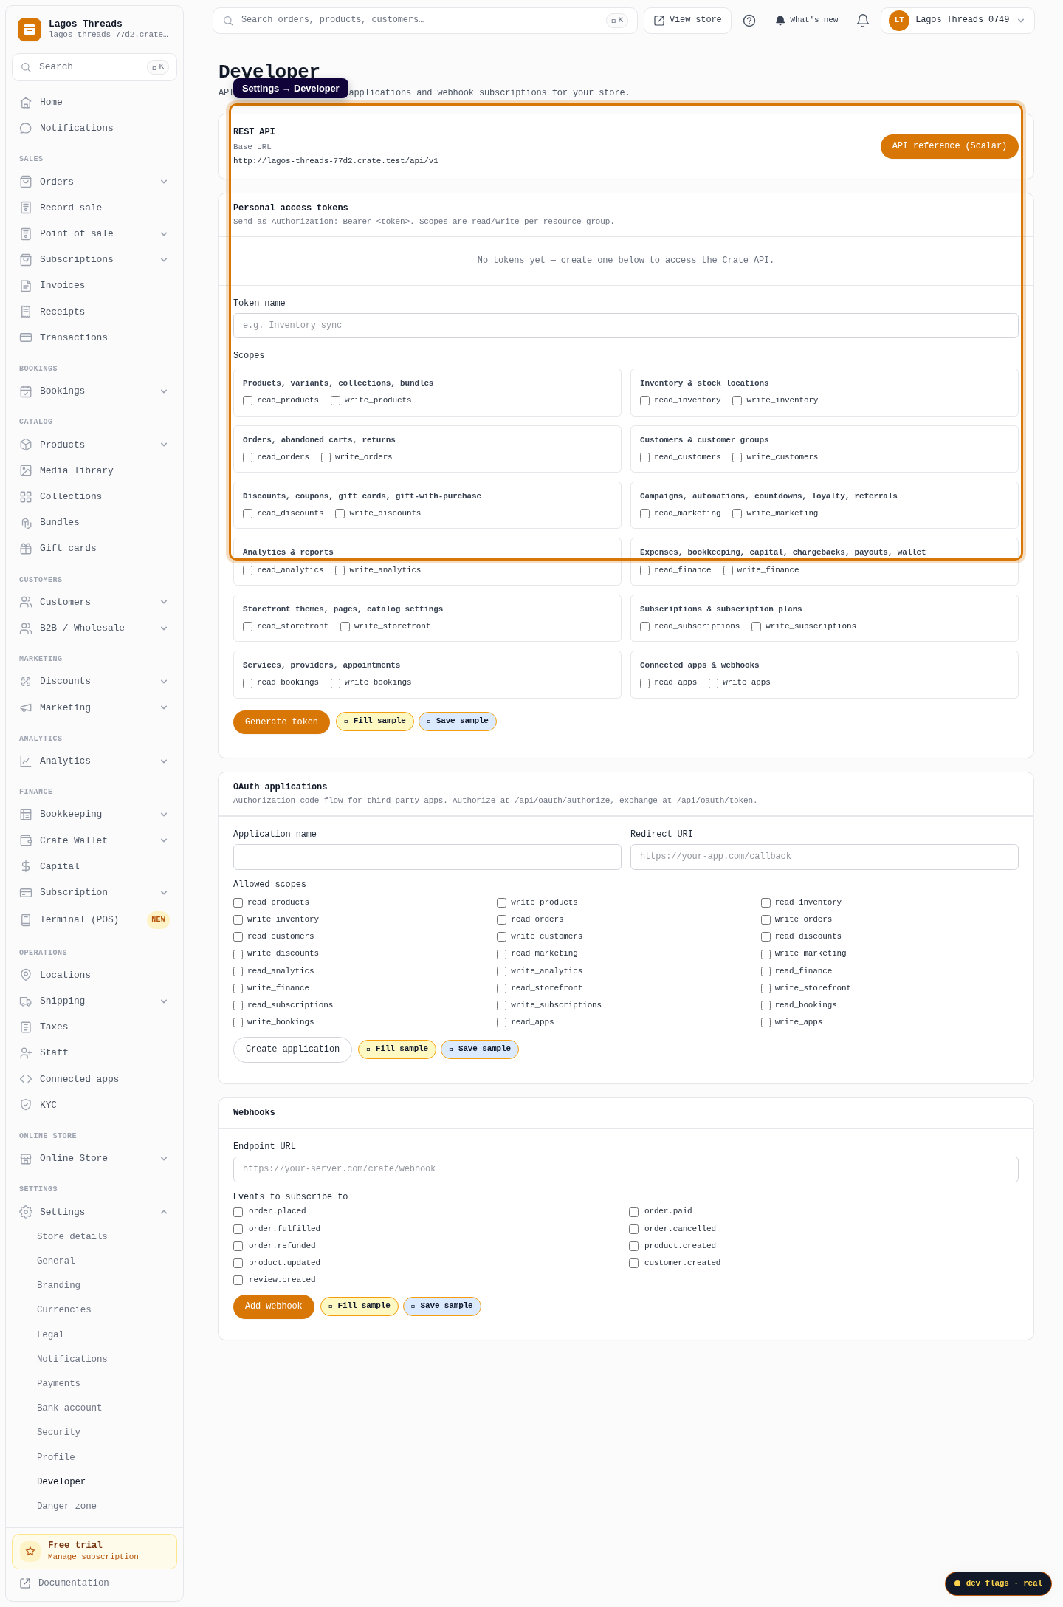The width and height of the screenshot is (1063, 1607).
Task: Click the Home icon in sidebar
Action: pos(26,103)
